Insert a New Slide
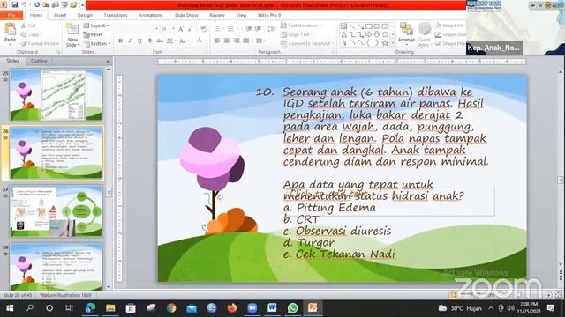This screenshot has width=565, height=317. point(72,35)
